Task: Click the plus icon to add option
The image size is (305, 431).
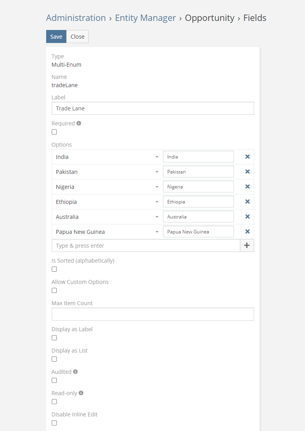Action: point(247,245)
